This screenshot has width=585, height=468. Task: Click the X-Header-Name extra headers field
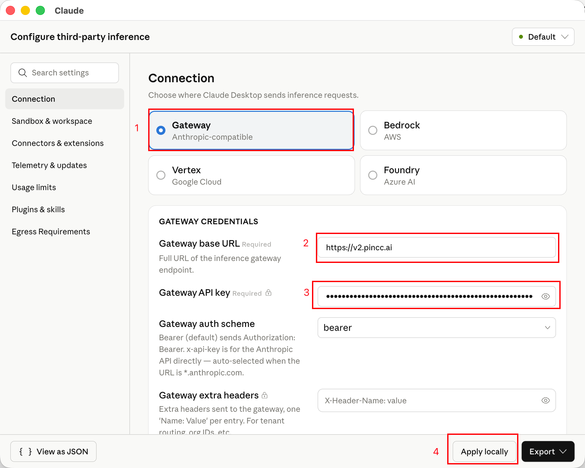click(x=436, y=400)
